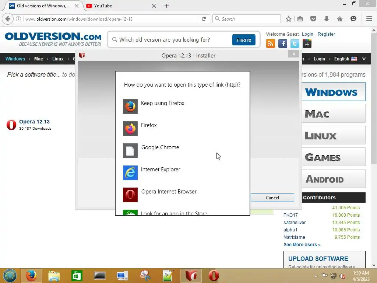The width and height of the screenshot is (377, 283).
Task: Show site information icon in address bar
Action: click(x=18, y=19)
